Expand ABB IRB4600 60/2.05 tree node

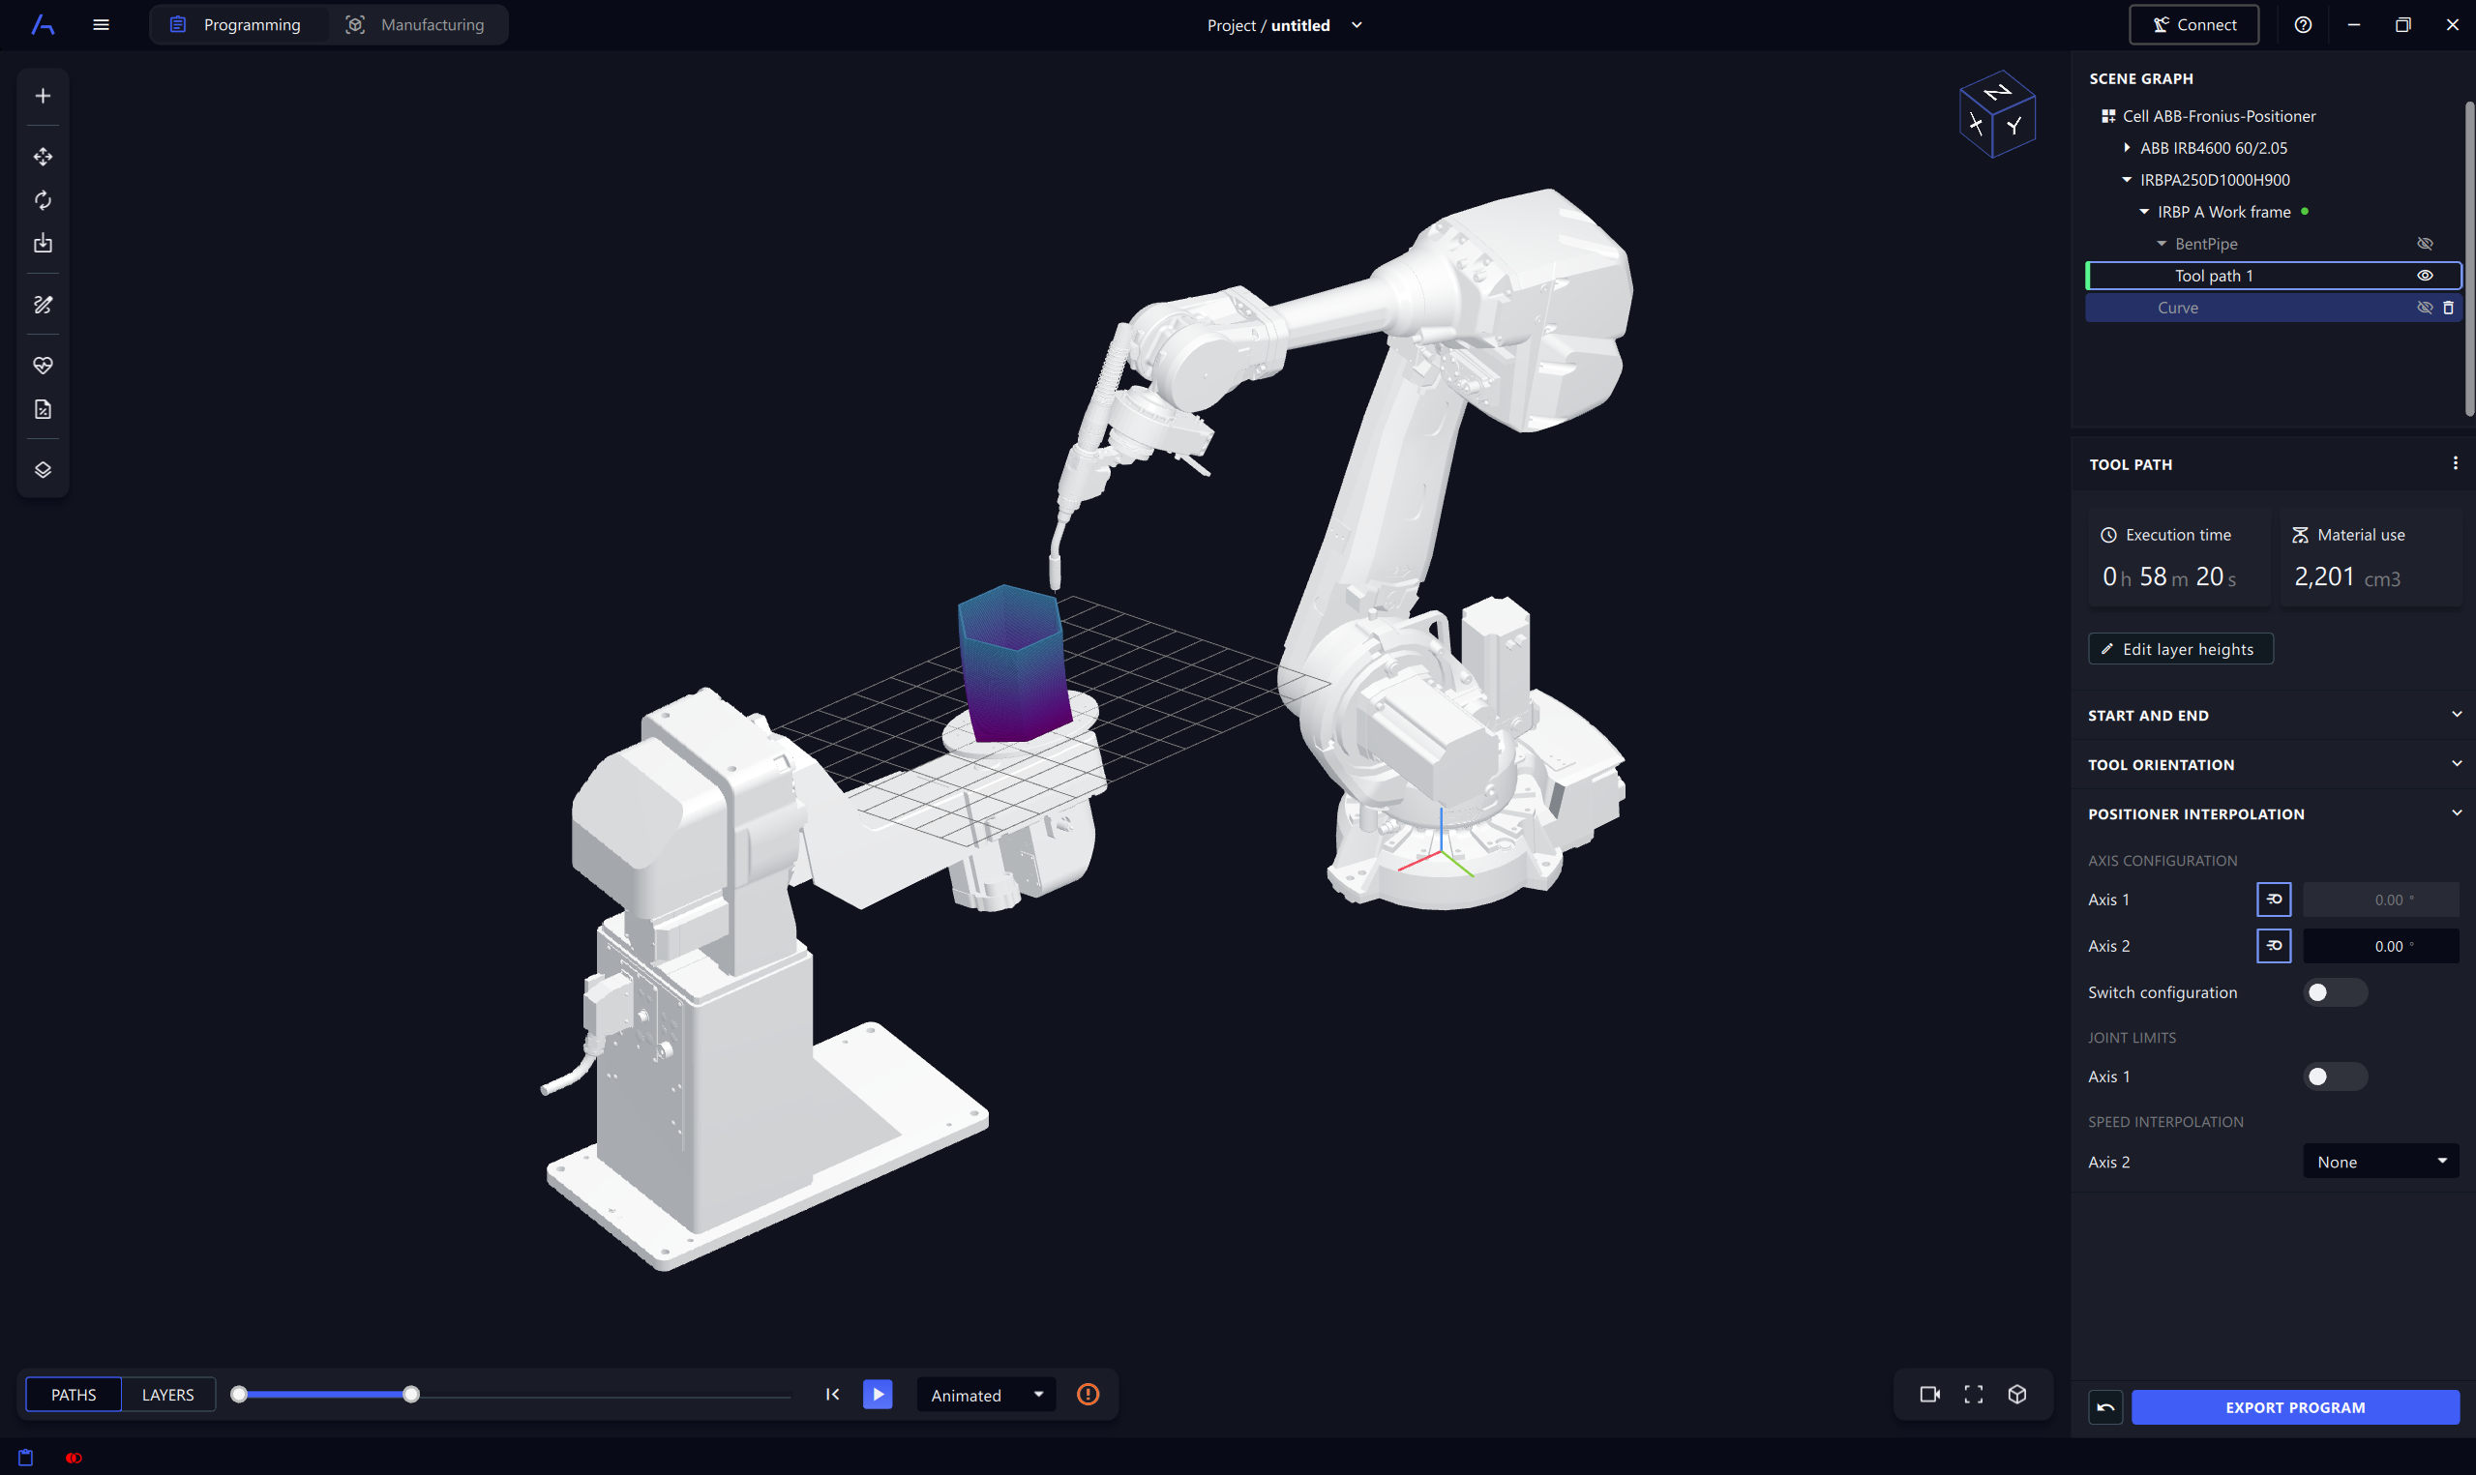pos(2127,147)
